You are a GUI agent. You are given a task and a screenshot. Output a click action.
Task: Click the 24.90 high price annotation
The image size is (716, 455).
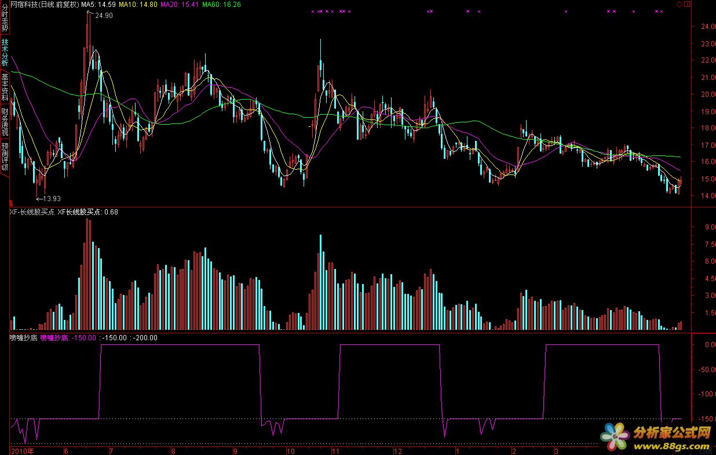(104, 16)
